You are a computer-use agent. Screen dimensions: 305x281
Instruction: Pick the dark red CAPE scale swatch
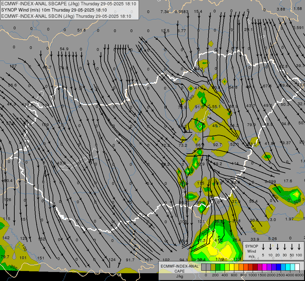(255, 267)
